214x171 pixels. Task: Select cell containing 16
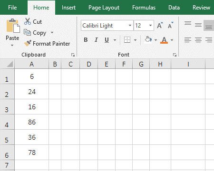[x=32, y=107]
